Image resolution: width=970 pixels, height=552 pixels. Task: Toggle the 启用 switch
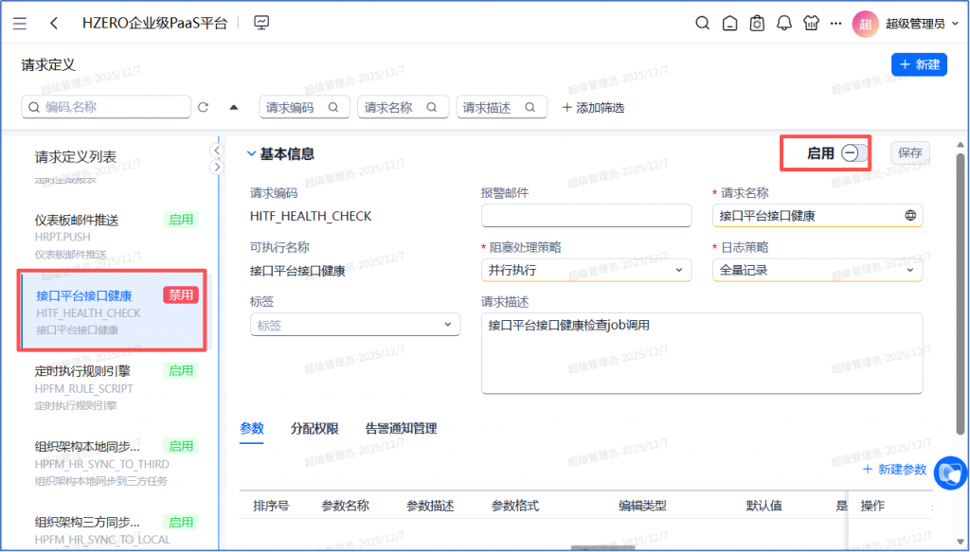[853, 153]
